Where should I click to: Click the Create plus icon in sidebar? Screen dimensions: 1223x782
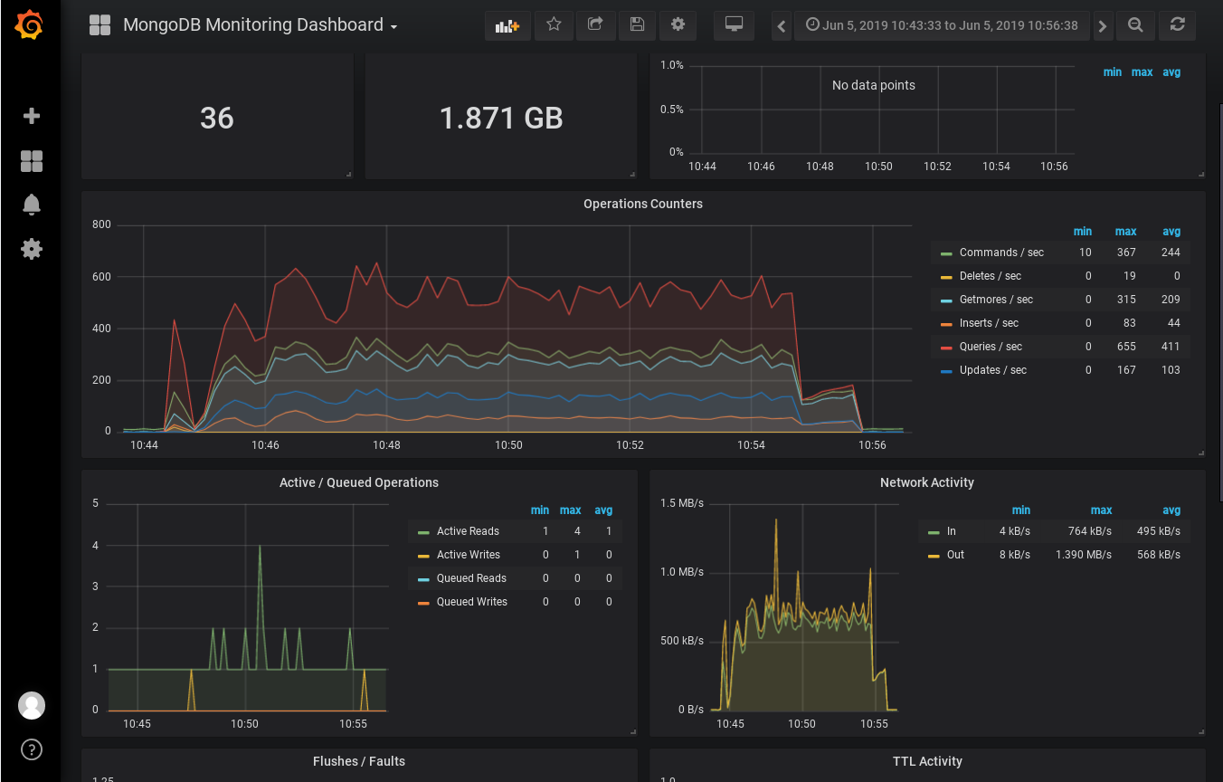pyautogui.click(x=32, y=116)
